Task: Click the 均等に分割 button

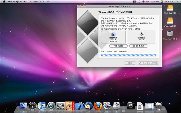Action: click(119, 46)
